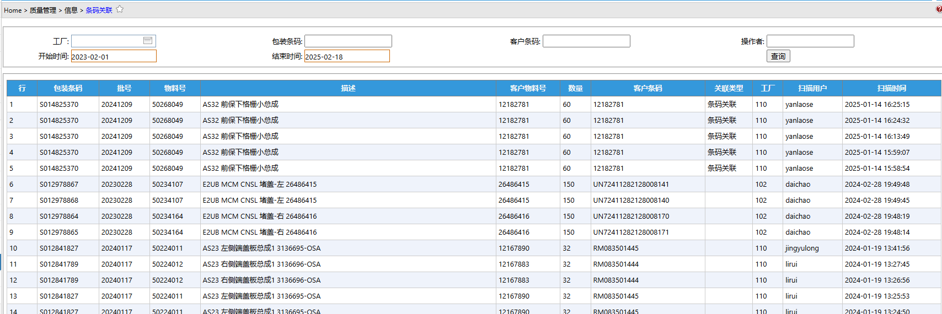Image resolution: width=942 pixels, height=314 pixels.
Task: Click quantity 150 in row 7
Action: [569, 201]
